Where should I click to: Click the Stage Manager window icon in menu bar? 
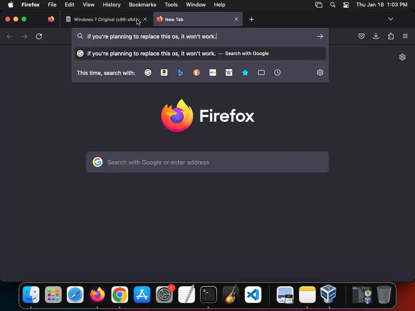pos(319,5)
